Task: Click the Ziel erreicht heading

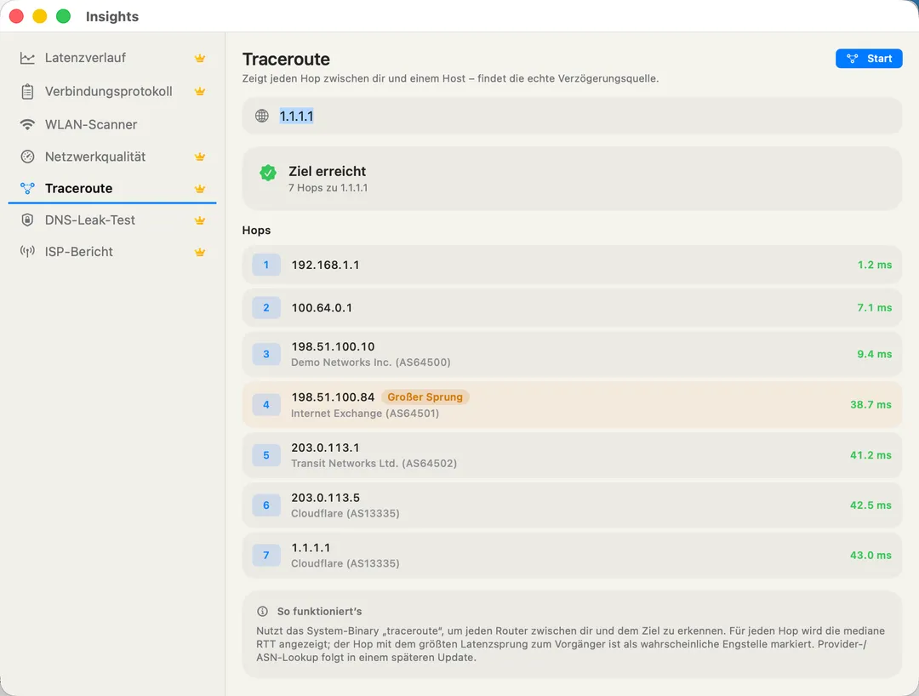Action: click(x=327, y=171)
